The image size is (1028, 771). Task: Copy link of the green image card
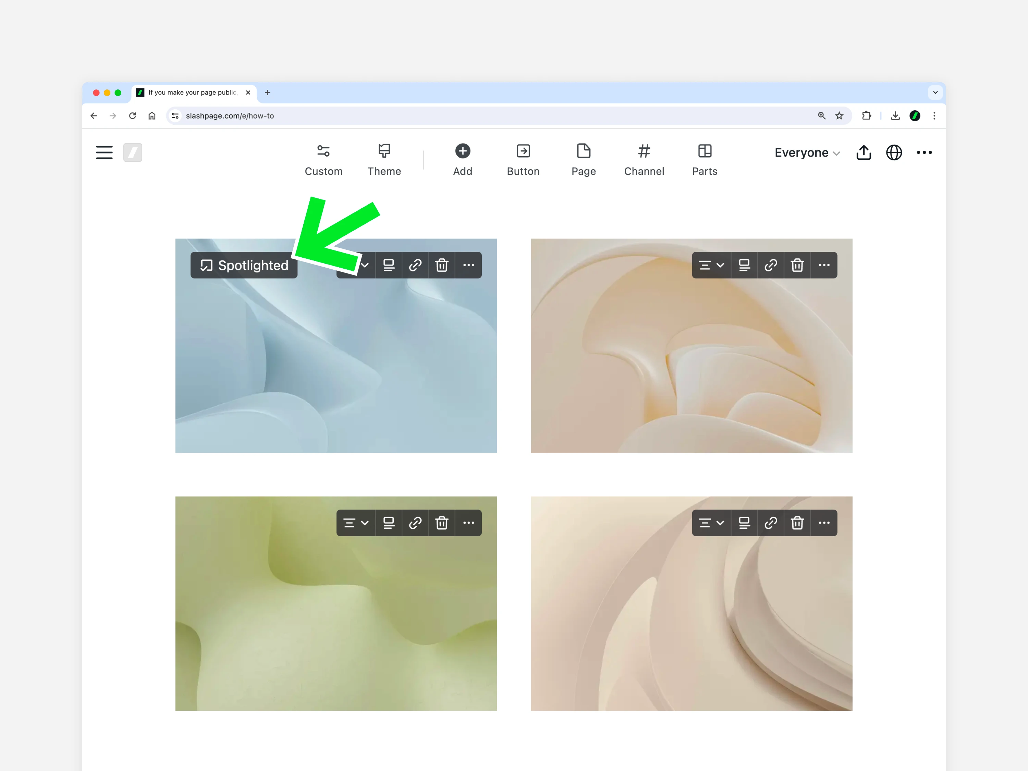point(415,523)
